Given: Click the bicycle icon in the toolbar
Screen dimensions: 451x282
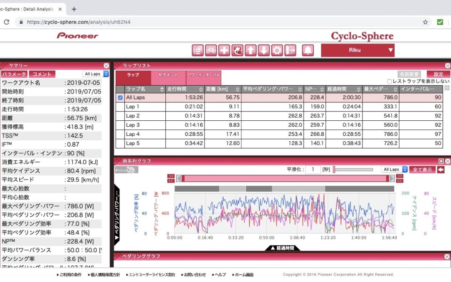Looking at the screenshot, I should point(211,51).
